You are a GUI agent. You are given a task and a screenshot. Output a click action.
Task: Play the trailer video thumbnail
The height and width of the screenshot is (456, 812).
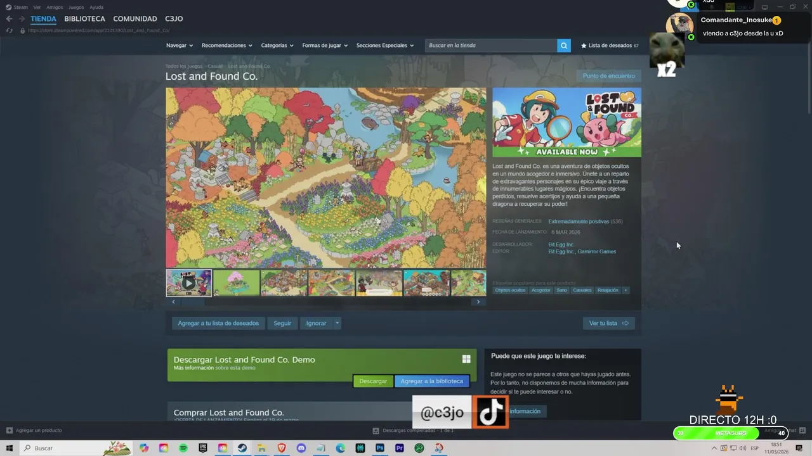click(188, 283)
